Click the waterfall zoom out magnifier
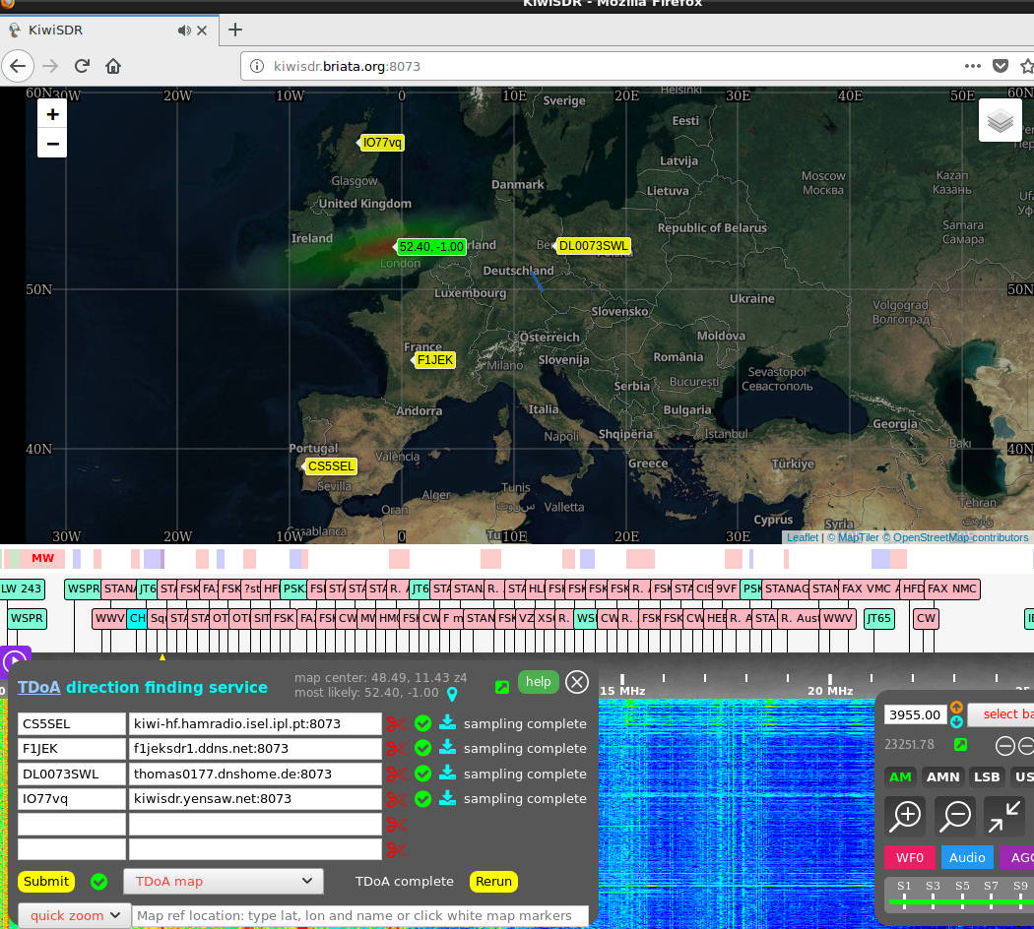The height and width of the screenshot is (929, 1034). [955, 815]
